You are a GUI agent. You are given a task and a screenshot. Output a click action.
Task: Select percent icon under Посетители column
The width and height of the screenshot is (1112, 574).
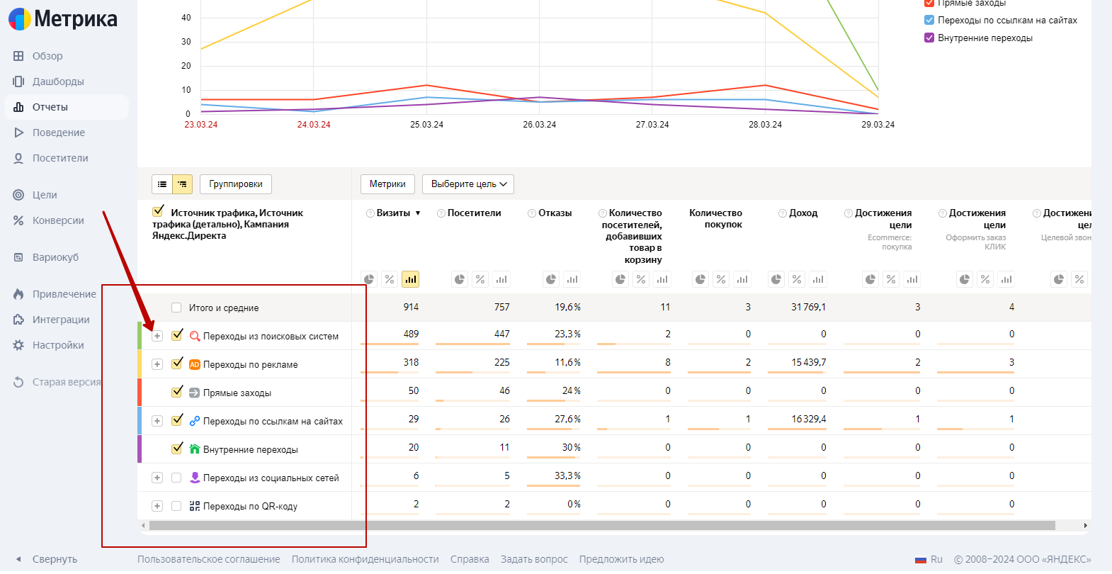click(480, 279)
